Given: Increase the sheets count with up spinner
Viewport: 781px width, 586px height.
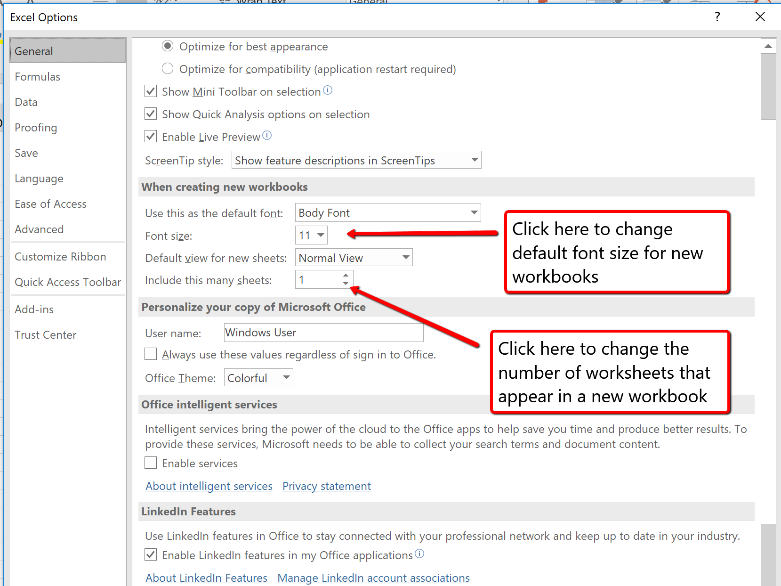Looking at the screenshot, I should coord(346,276).
